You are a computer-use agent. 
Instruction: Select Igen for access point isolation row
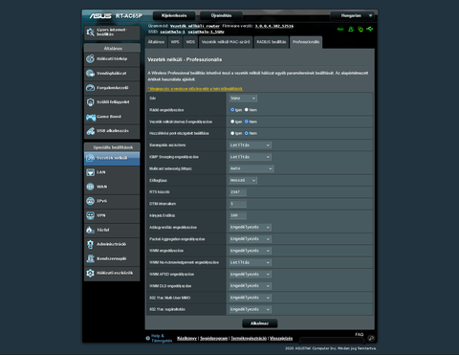point(232,133)
